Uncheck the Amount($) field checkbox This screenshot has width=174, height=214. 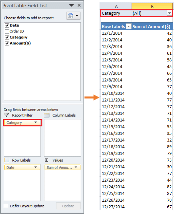tap(7, 43)
